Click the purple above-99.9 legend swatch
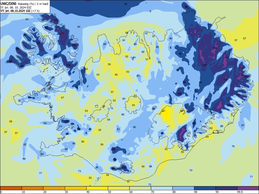Screen dimensions: 259x194 248,188
